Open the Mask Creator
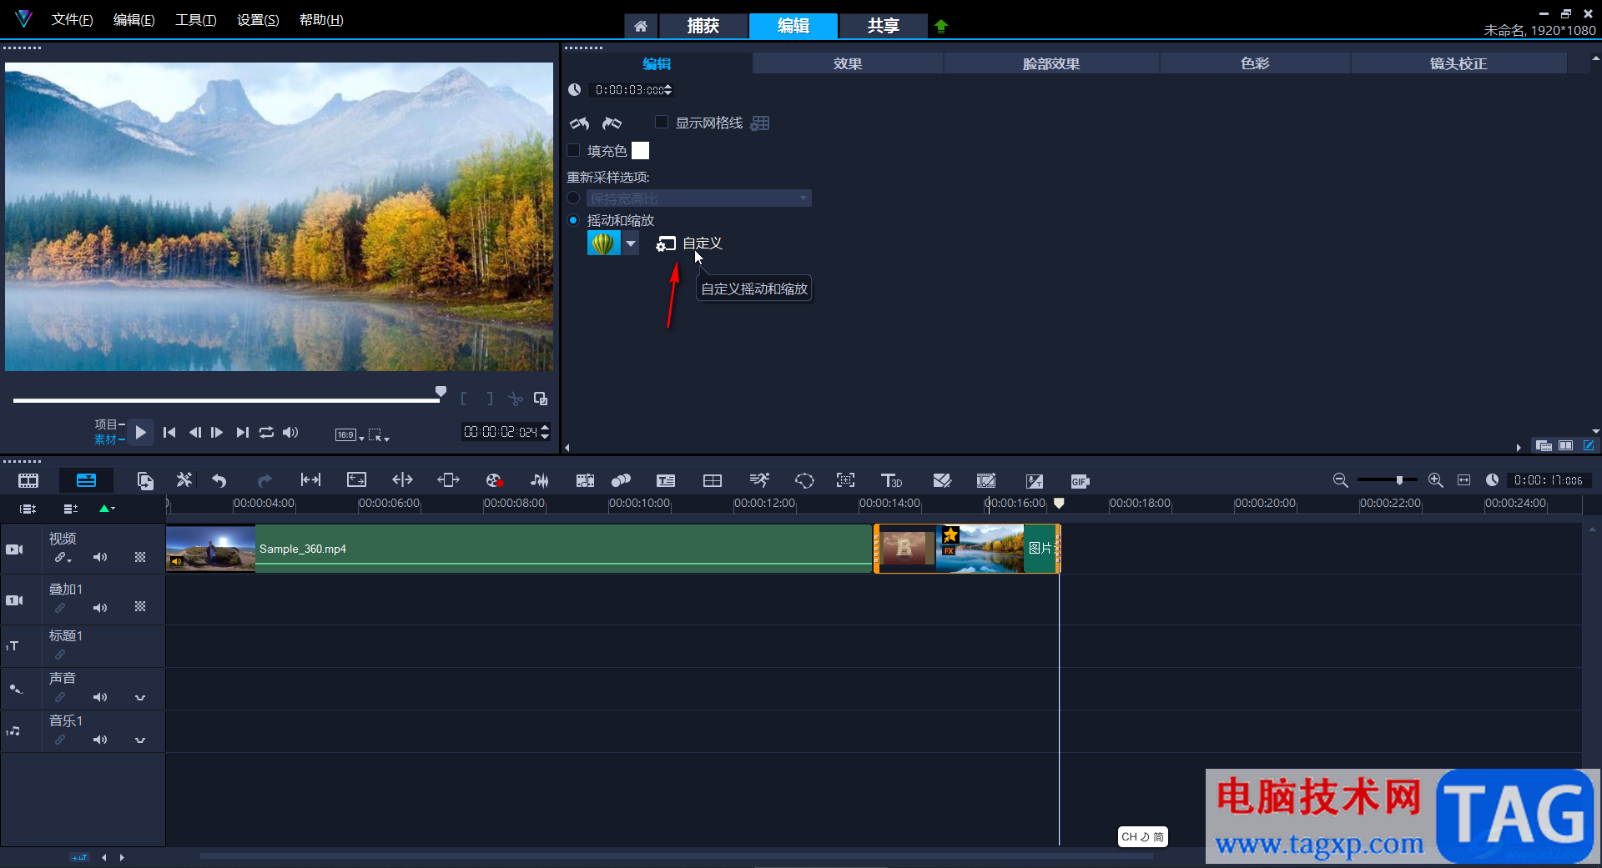The height and width of the screenshot is (868, 1602). [804, 480]
